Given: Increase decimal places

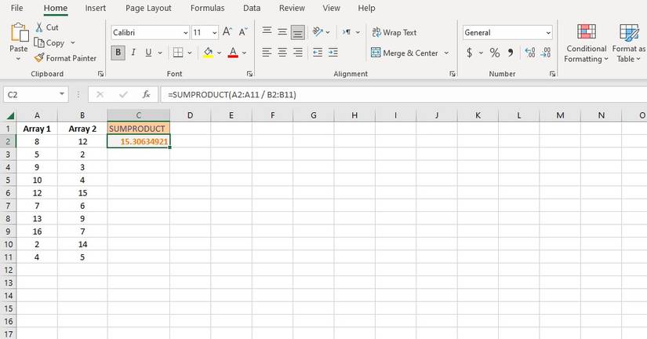Looking at the screenshot, I should 530,53.
